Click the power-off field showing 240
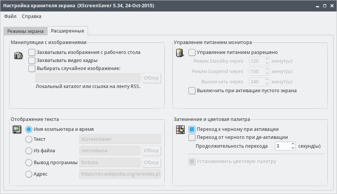Screen dimensions: 337x194 pos(257,82)
